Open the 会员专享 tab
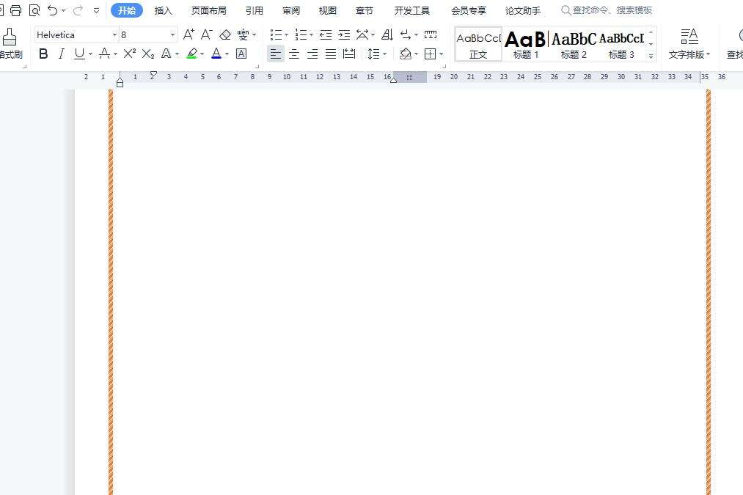743x495 pixels. point(468,10)
